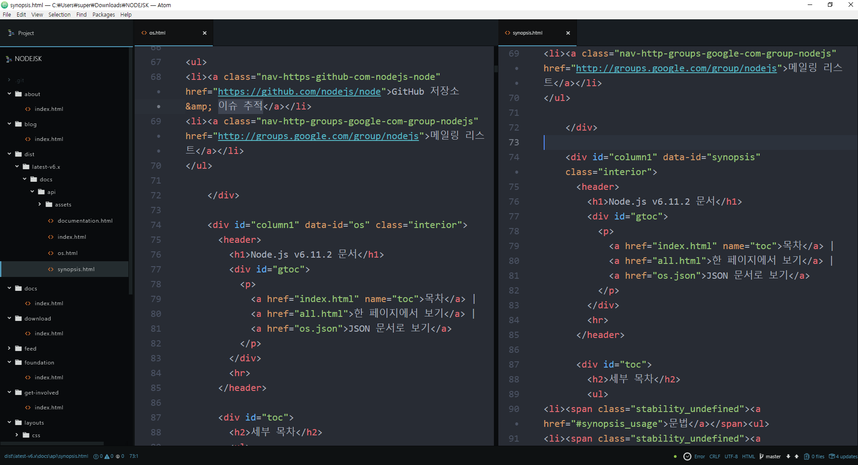Screen dimensions: 858x465
Task: Close the synopsis.html tab
Action: pos(568,33)
